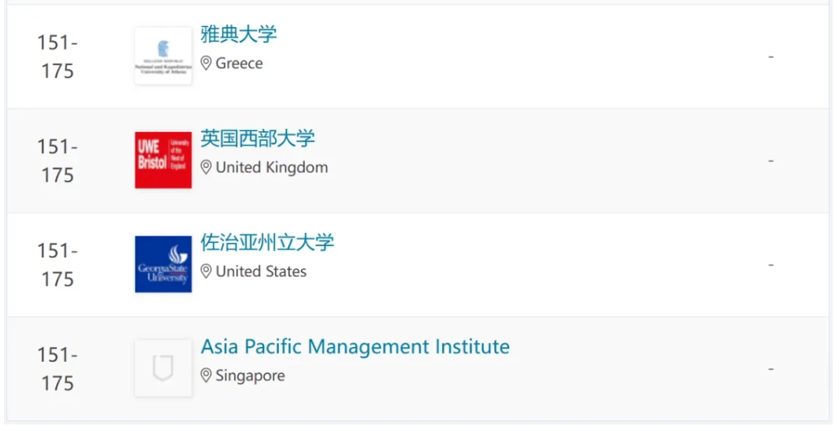
Task: Click the location pin beside Singapore
Action: [x=206, y=376]
